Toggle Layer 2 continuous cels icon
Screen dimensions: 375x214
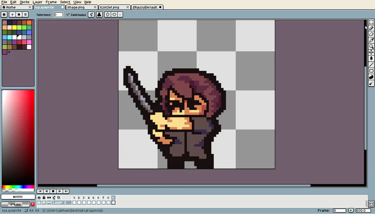click(x=49, y=202)
